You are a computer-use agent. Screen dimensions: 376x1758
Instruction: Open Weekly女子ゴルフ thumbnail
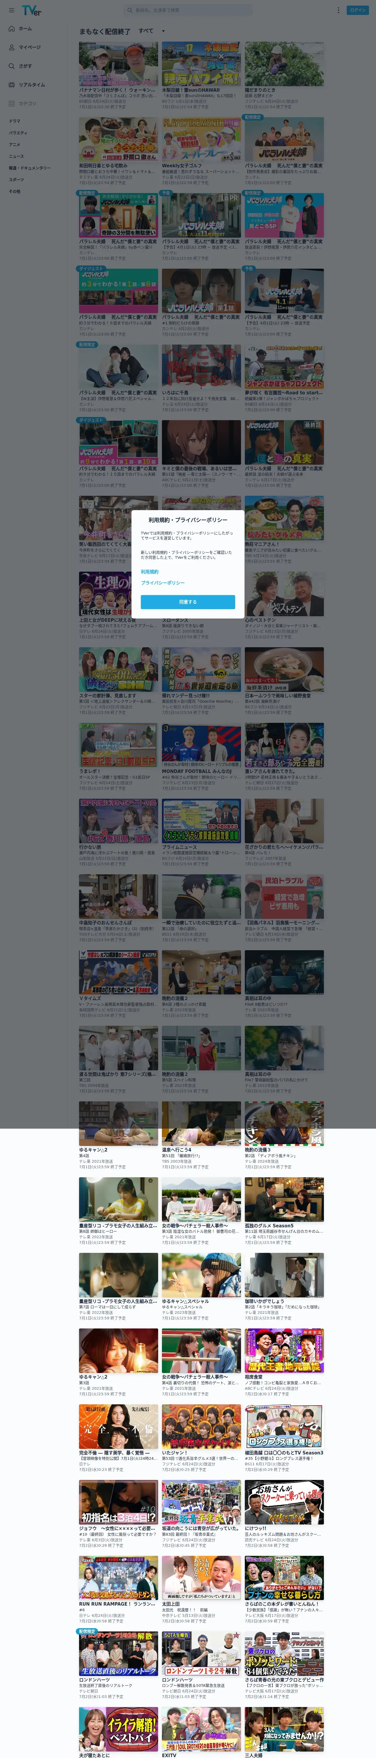201,139
